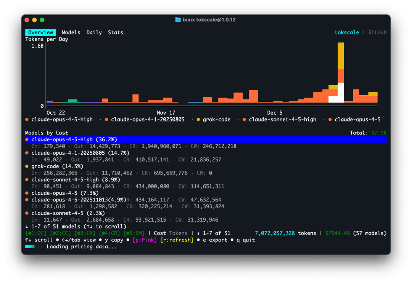
Task: Click the yellow minimize window button
Action: (x=34, y=20)
